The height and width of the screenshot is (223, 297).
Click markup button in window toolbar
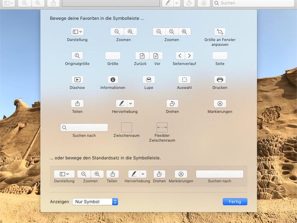(x=204, y=3)
